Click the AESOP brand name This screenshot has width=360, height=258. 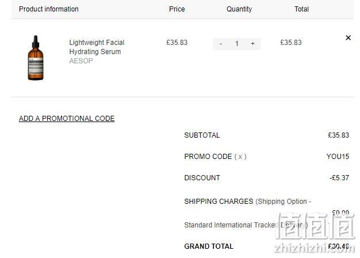pyautogui.click(x=81, y=61)
